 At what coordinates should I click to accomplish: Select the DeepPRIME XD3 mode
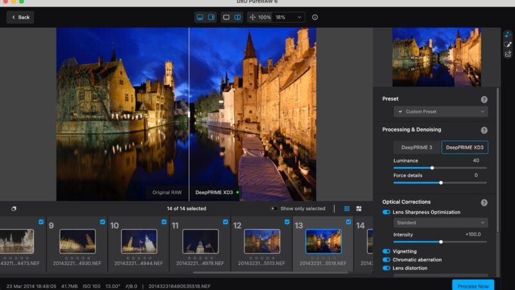(x=464, y=148)
